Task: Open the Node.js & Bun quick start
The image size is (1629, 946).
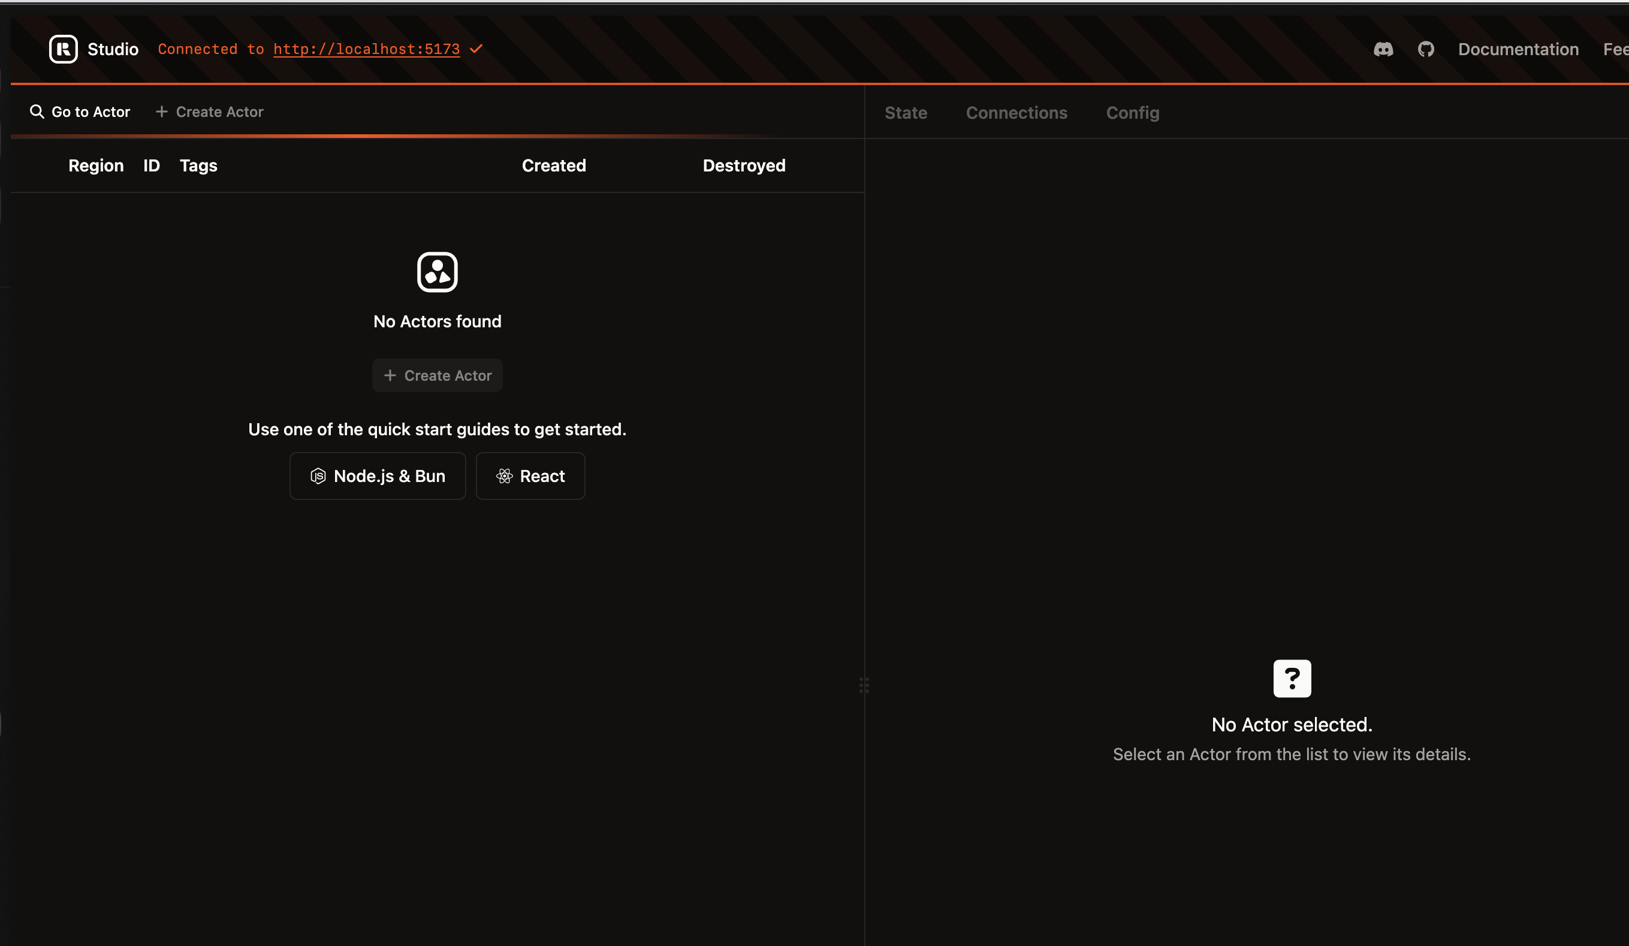Action: tap(378, 476)
